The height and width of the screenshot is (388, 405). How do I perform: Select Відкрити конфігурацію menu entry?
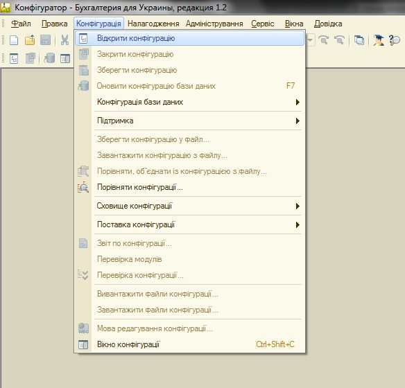click(x=189, y=38)
